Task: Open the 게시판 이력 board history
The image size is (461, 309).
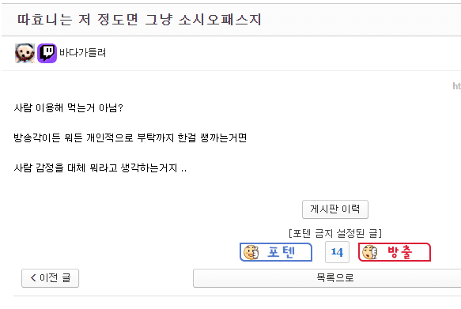Action: point(335,209)
